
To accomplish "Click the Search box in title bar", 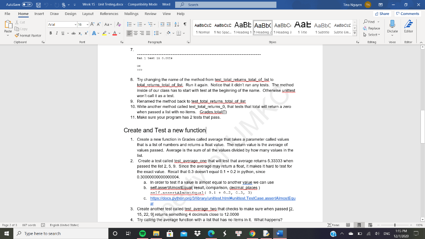I will click(226, 5).
